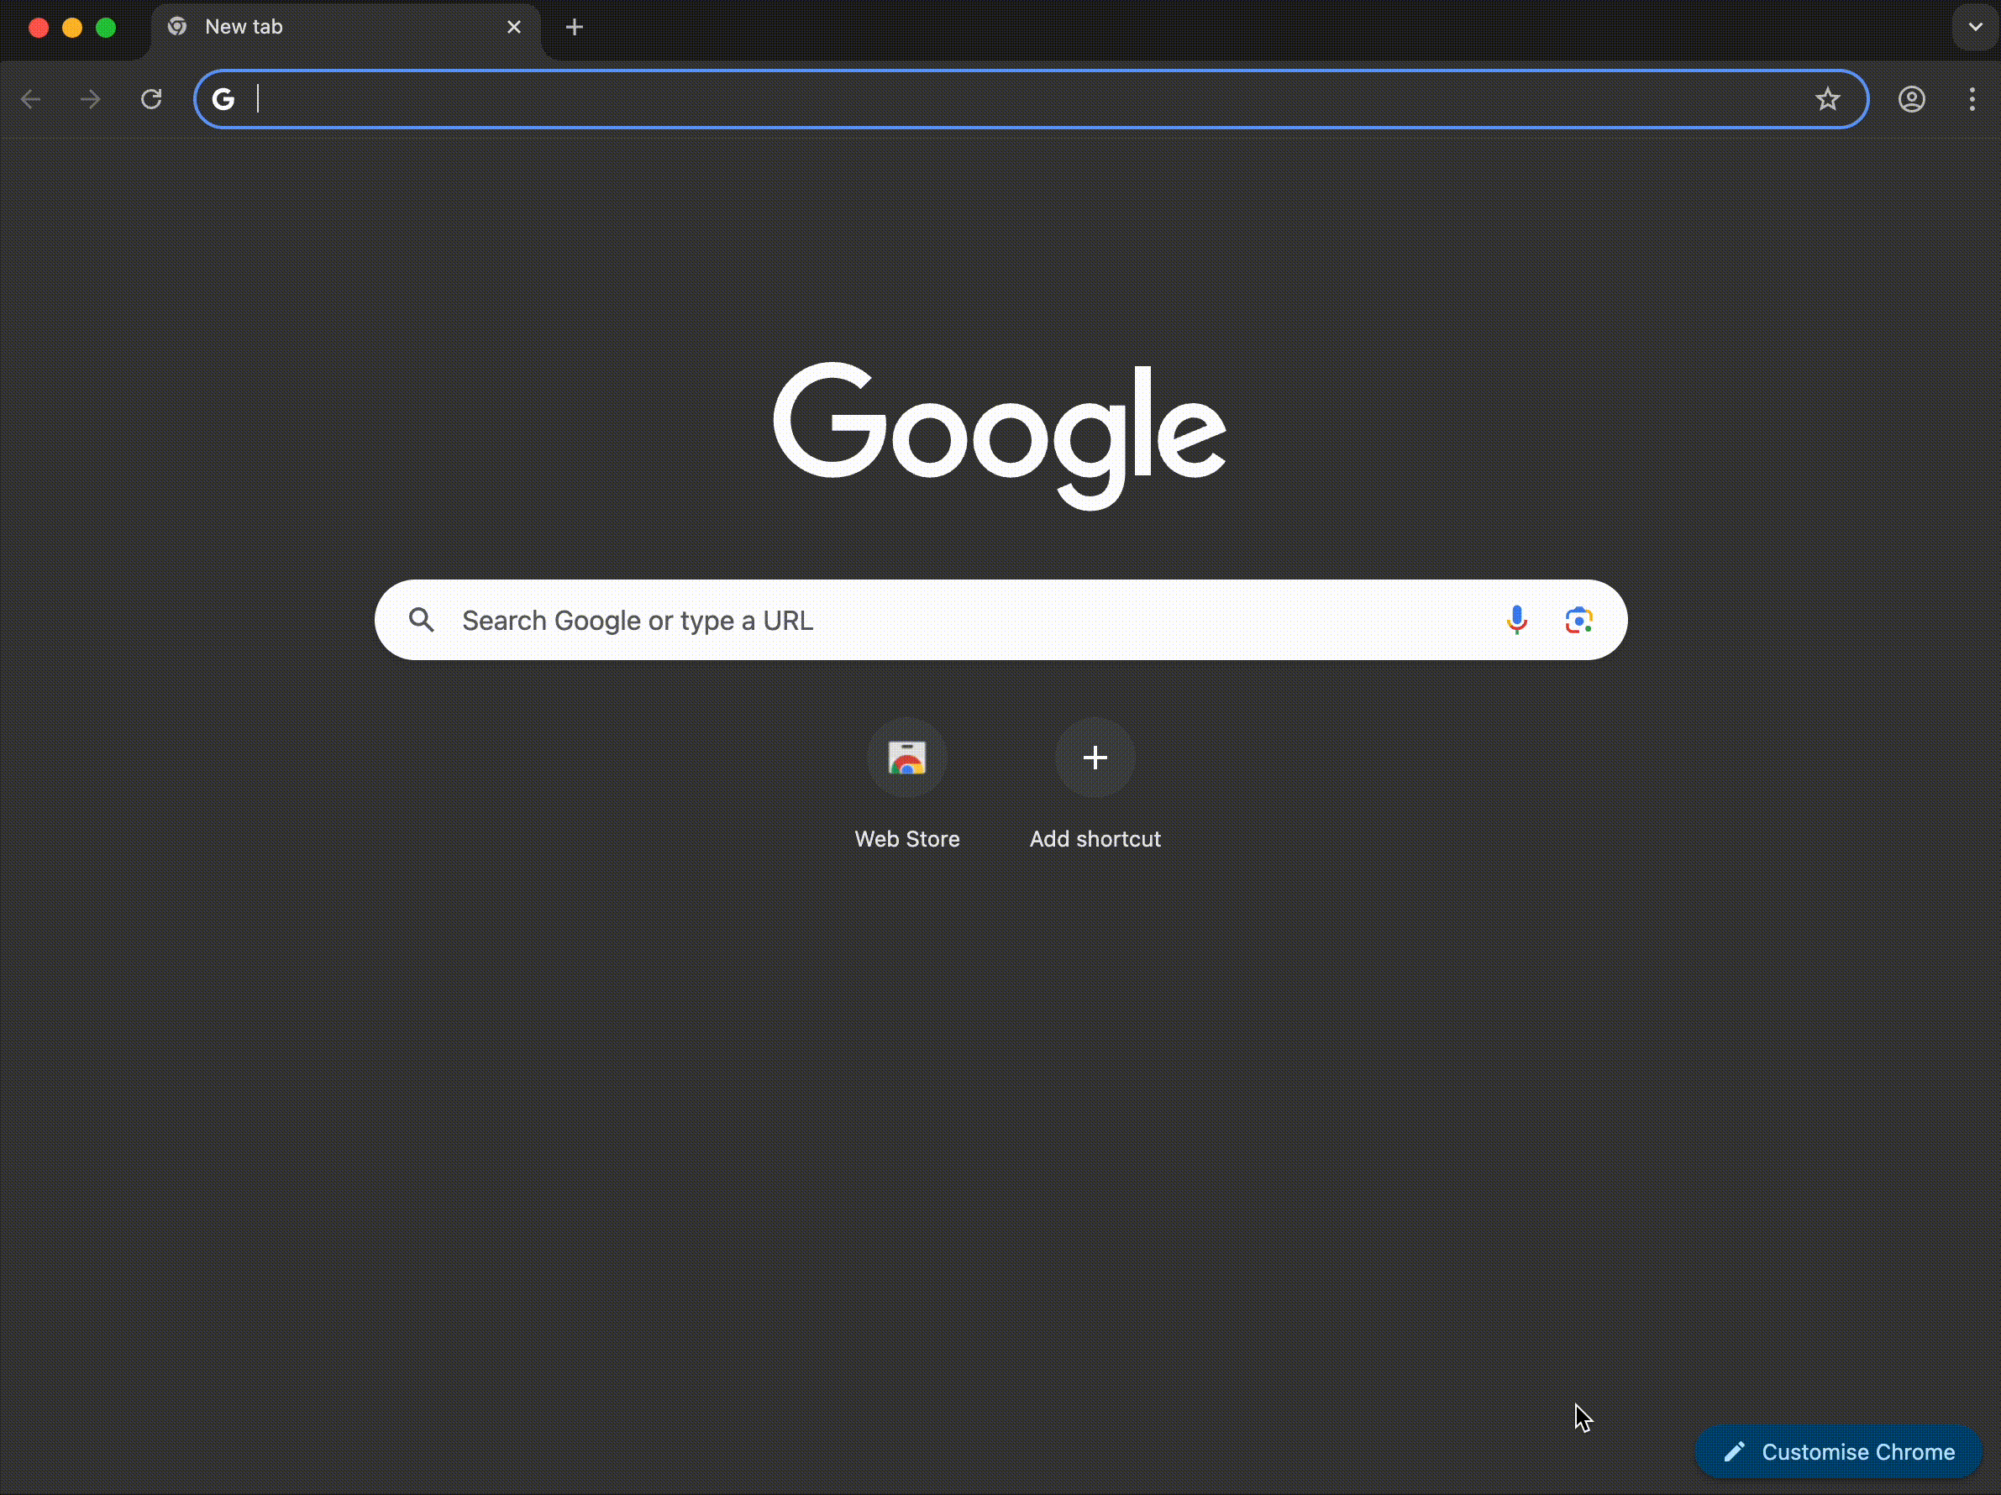Screen dimensions: 2001x1495
Task: Open Customise Chrome panel
Action: (x=1838, y=1451)
